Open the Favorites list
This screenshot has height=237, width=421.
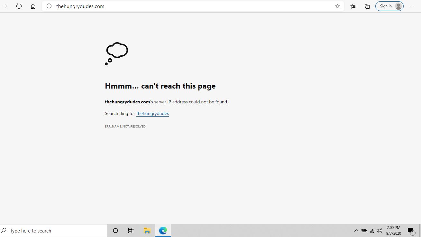point(353,6)
